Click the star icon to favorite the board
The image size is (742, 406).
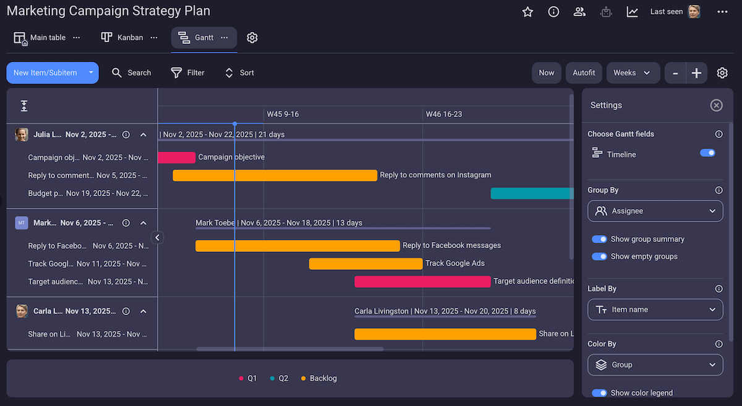pos(527,11)
